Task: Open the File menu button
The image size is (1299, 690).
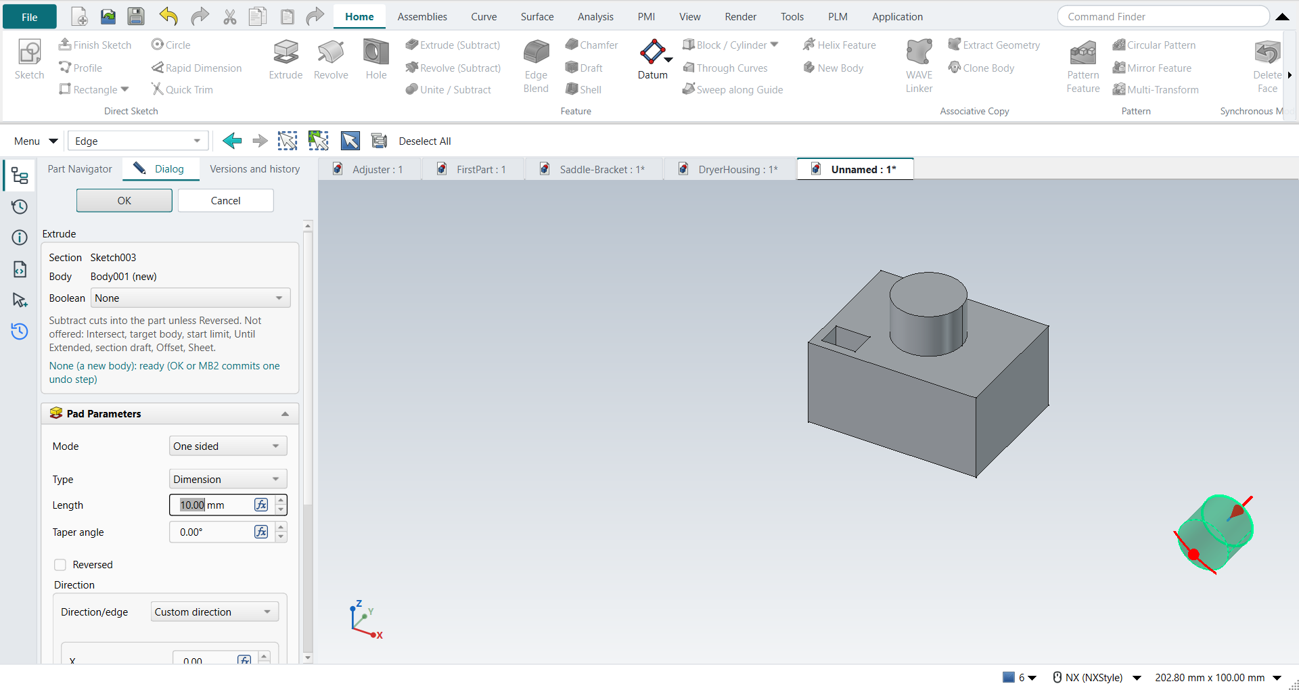Action: (x=30, y=17)
